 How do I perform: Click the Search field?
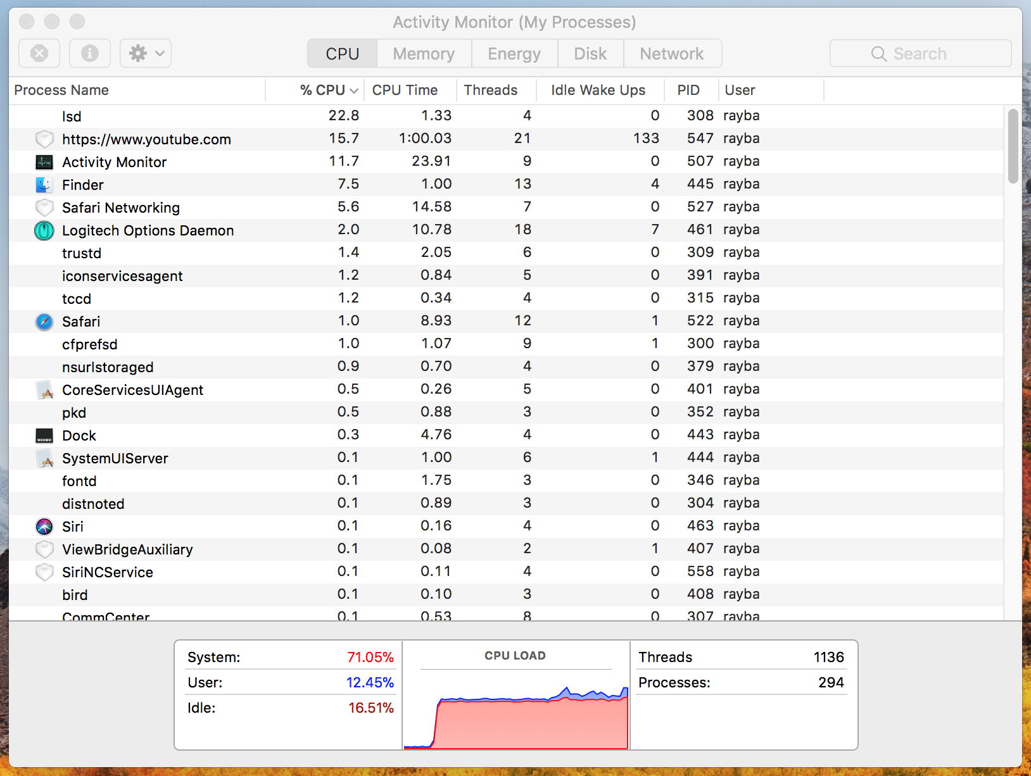tap(920, 54)
